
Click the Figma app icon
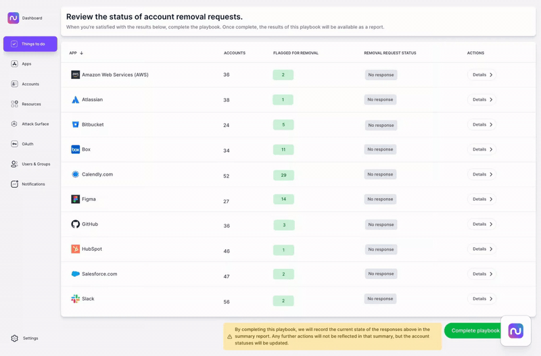(x=76, y=199)
